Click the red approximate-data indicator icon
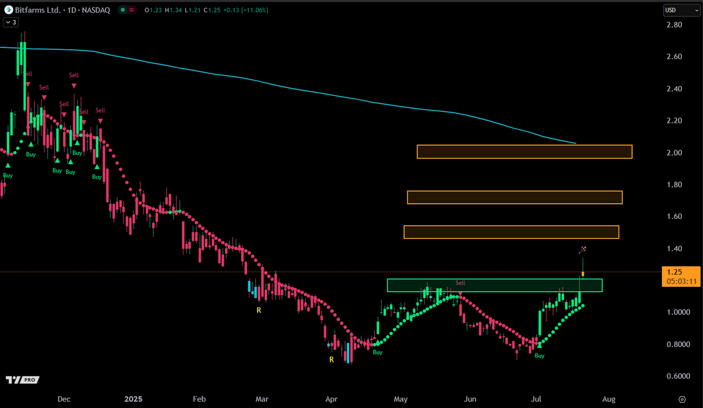 132,11
